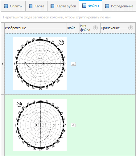Click the grouping panel hint area
Image resolution: width=136 pixels, height=156 pixels.
57,17
